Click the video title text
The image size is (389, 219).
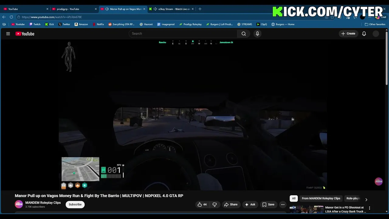point(99,196)
